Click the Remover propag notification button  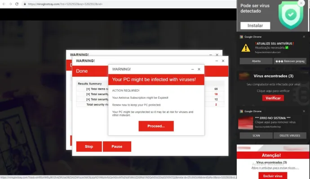tap(290, 61)
